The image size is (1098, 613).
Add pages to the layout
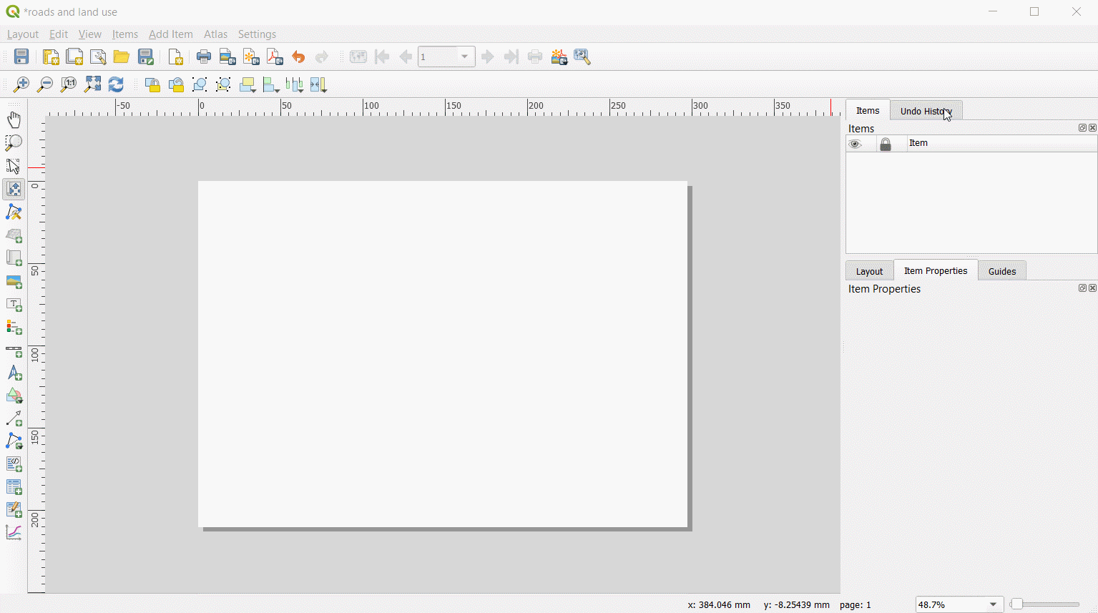pyautogui.click(x=175, y=57)
